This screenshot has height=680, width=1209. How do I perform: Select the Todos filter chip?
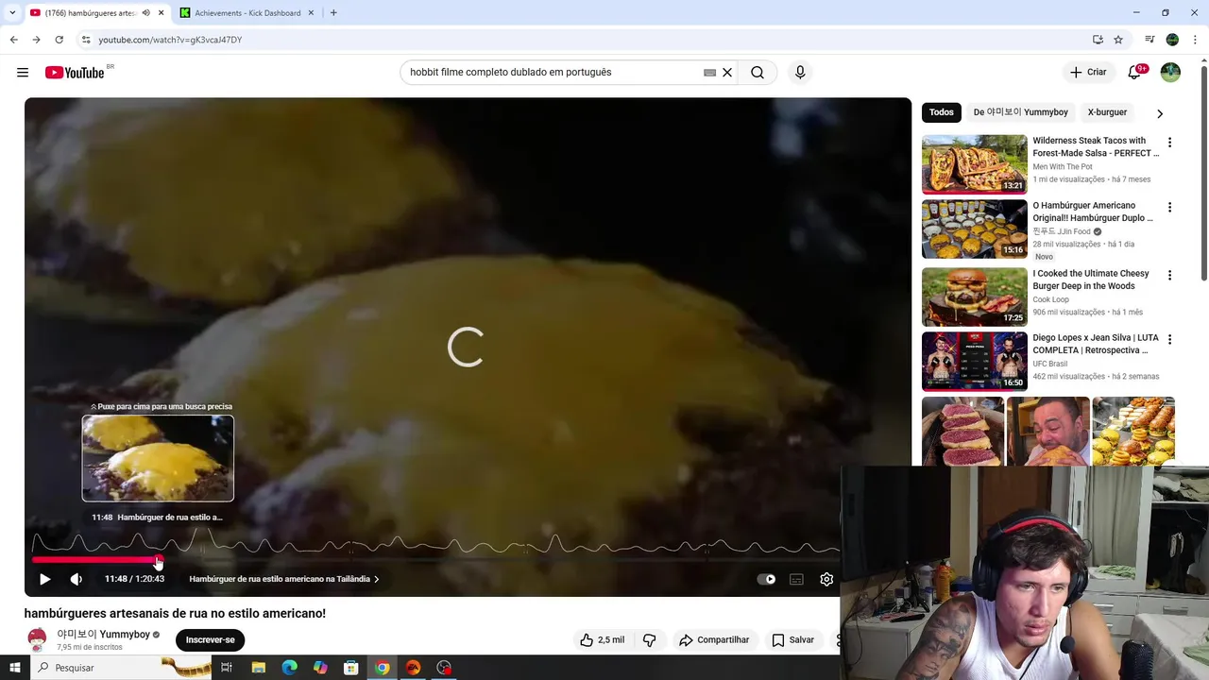click(942, 112)
